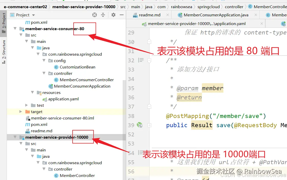Screen dimensions: 287x180
Task: Click application.yaml Spring leaf icon
Action: coord(45,99)
